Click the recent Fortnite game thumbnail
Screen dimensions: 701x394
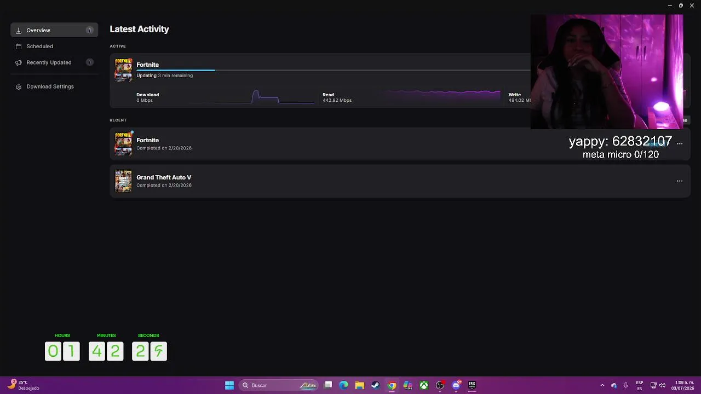(123, 144)
